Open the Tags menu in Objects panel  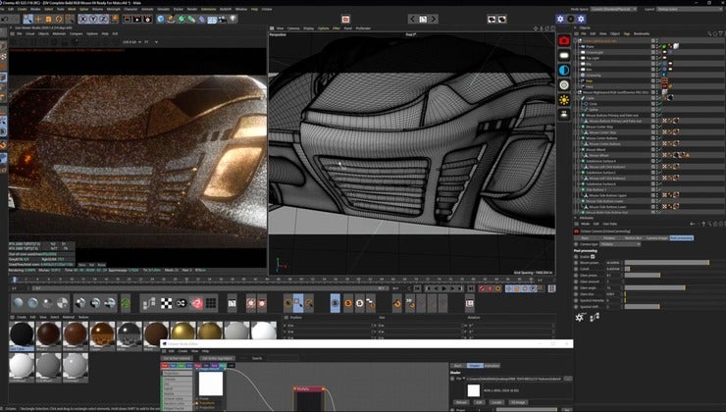tap(627, 33)
